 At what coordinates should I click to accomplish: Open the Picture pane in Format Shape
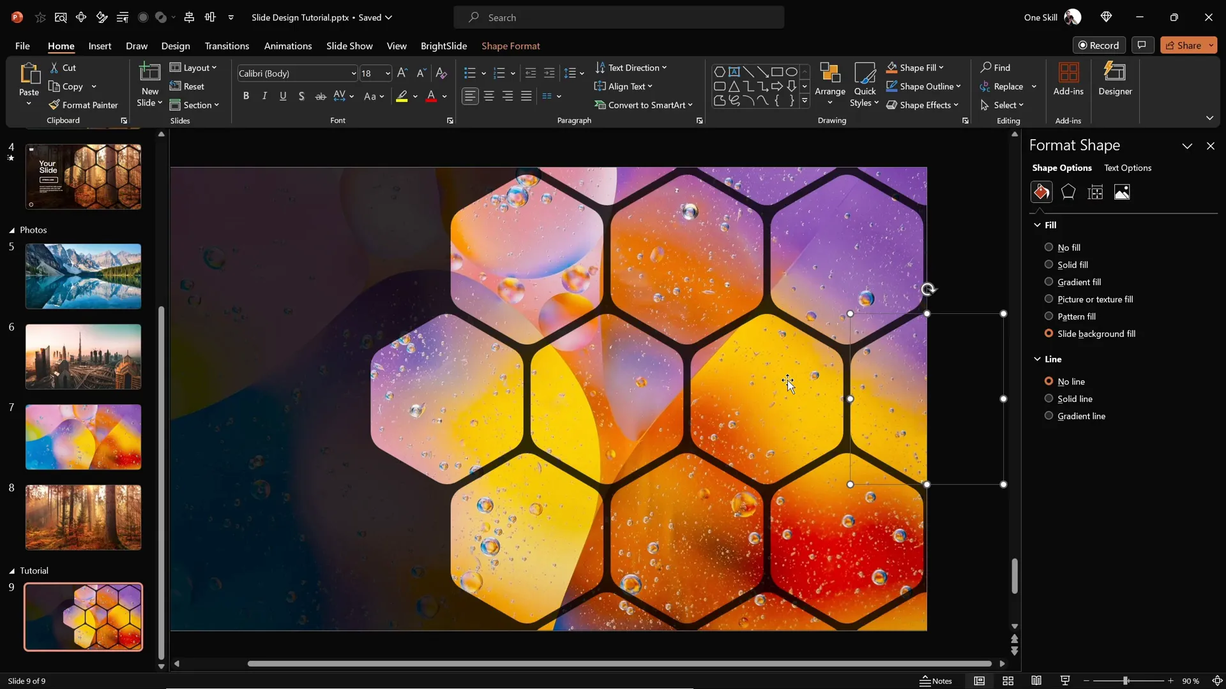tap(1122, 191)
